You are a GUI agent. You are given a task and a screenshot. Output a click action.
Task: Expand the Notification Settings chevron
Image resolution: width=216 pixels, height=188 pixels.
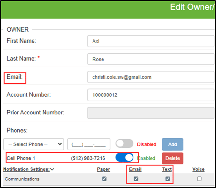click(x=52, y=169)
